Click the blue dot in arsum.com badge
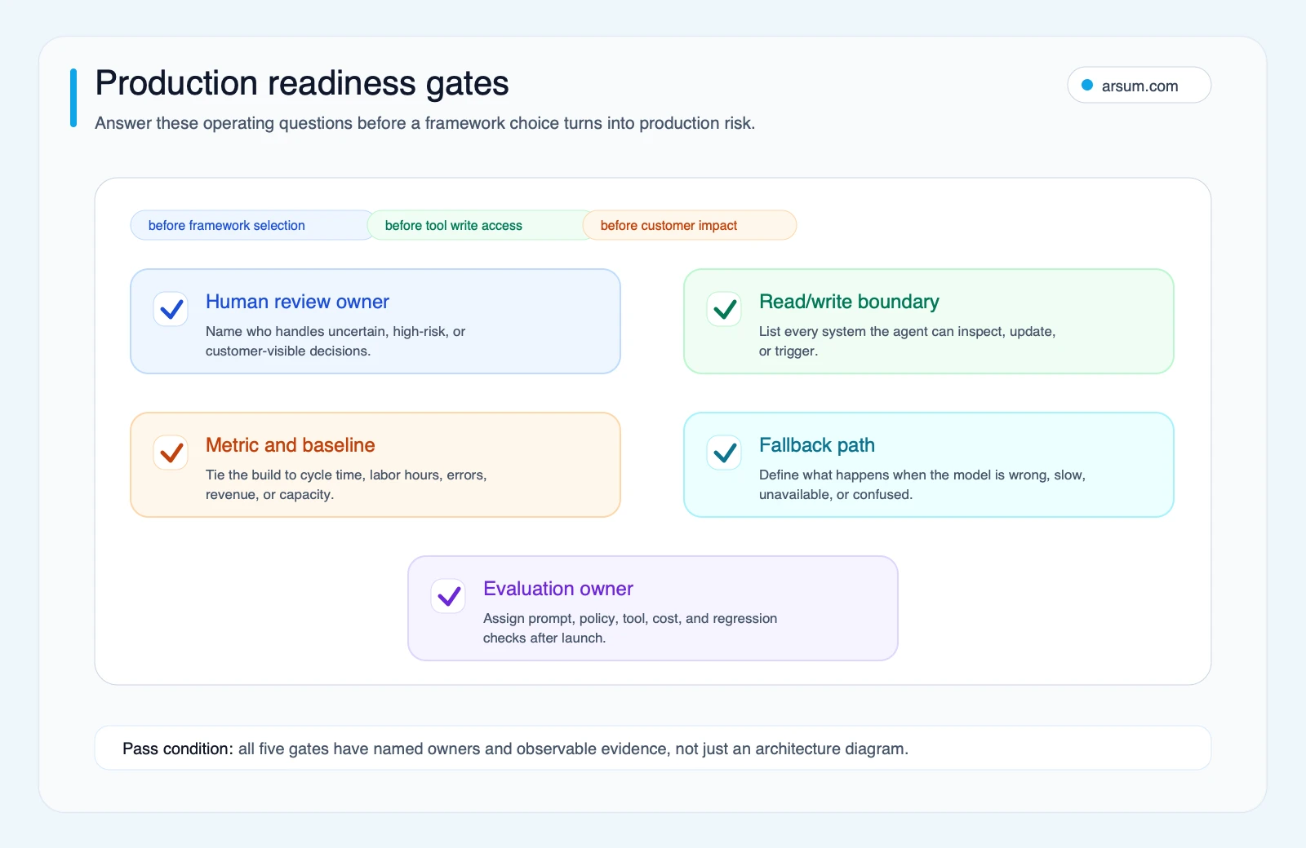Screen dimensions: 1306x848 (x=1087, y=85)
